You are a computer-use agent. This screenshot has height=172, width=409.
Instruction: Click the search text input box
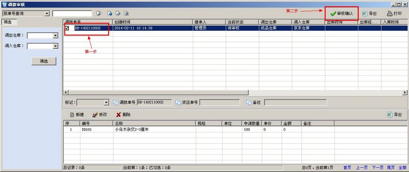72,14
